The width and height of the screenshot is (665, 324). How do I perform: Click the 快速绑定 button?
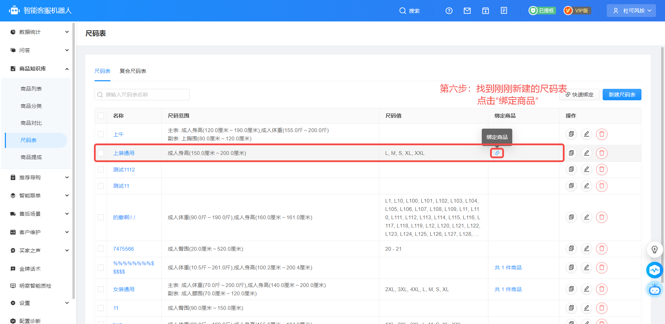click(579, 94)
